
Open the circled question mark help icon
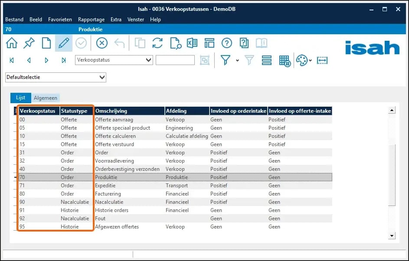(227, 43)
